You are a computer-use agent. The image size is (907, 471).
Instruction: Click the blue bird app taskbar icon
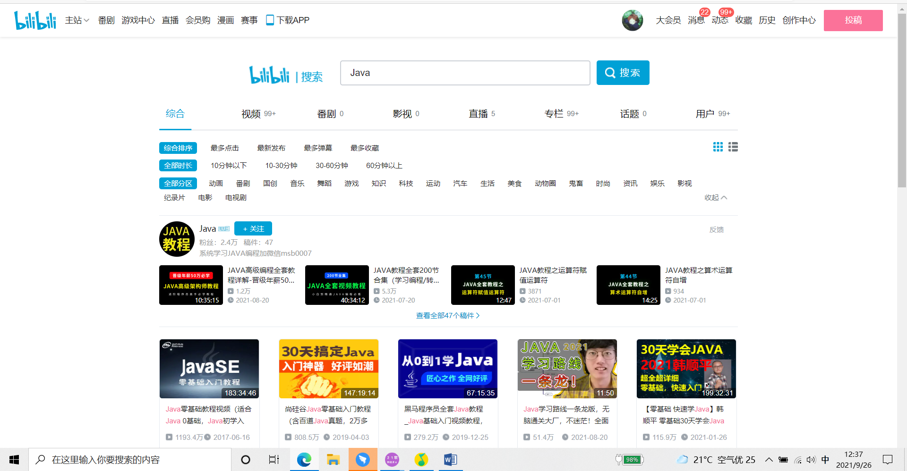(363, 460)
